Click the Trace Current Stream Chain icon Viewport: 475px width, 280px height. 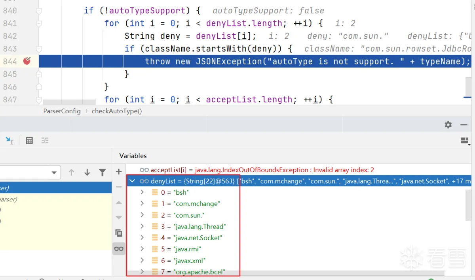pyautogui.click(x=45, y=140)
